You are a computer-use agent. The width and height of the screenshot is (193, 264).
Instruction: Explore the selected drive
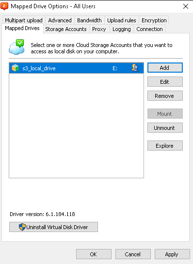tap(165, 146)
